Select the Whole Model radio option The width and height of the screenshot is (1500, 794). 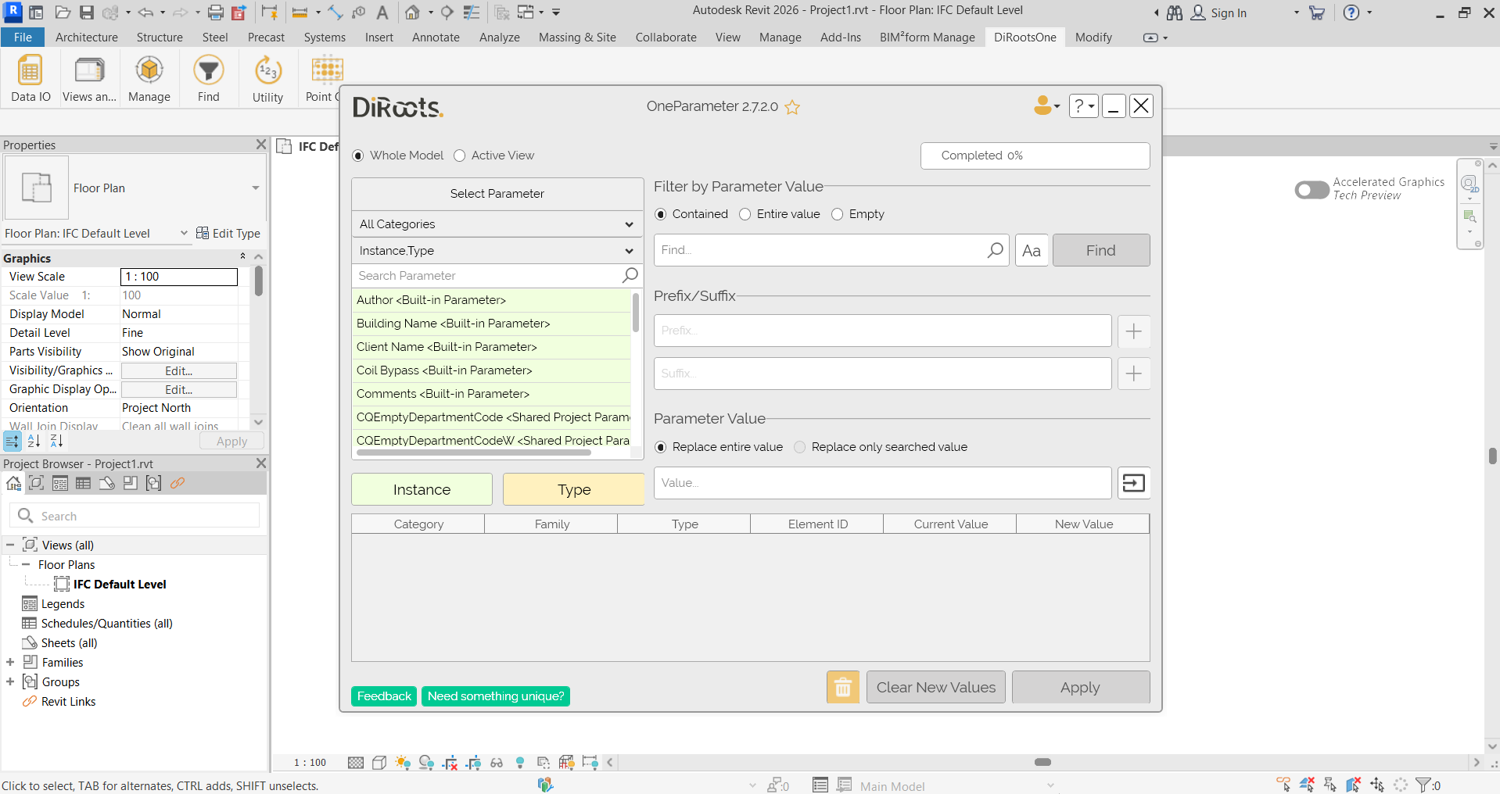click(358, 156)
